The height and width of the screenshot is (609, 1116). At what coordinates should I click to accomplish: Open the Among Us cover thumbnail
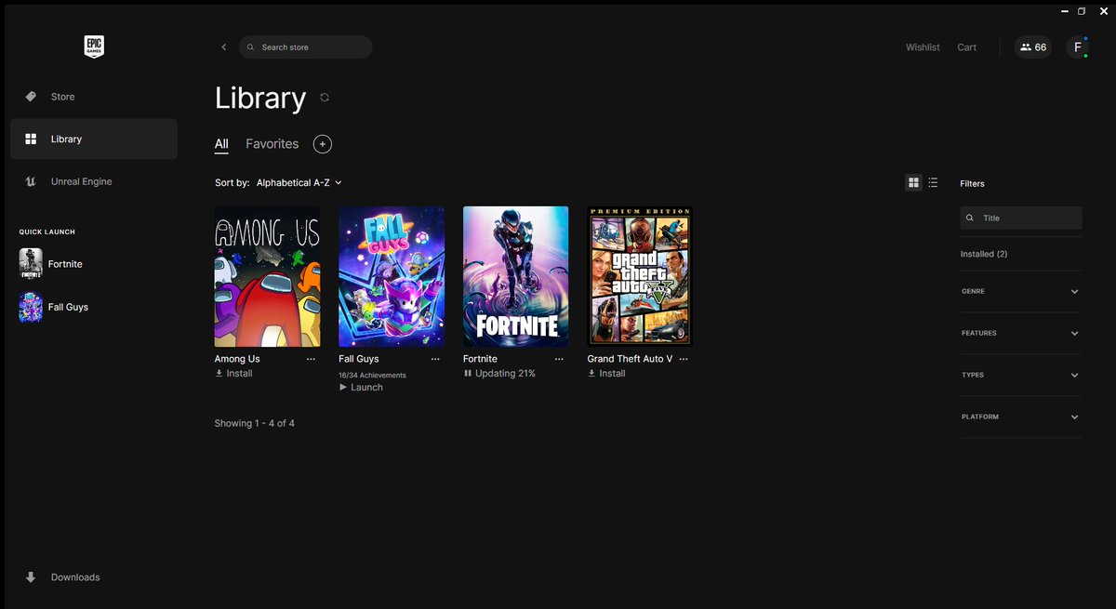[268, 276]
